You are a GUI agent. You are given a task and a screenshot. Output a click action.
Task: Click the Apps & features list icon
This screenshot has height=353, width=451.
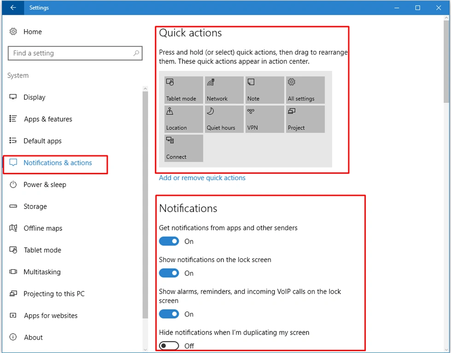13,119
